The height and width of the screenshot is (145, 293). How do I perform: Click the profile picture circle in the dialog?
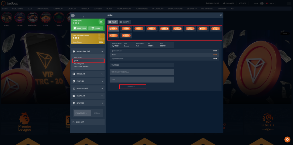click(73, 15)
